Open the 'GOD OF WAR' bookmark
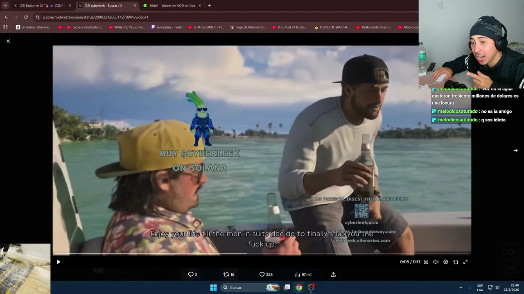Viewport: 524px width, 294px height. click(x=332, y=27)
